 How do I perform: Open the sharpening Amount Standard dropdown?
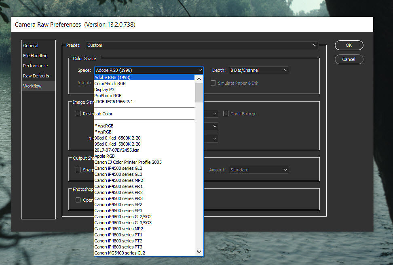tap(259, 170)
